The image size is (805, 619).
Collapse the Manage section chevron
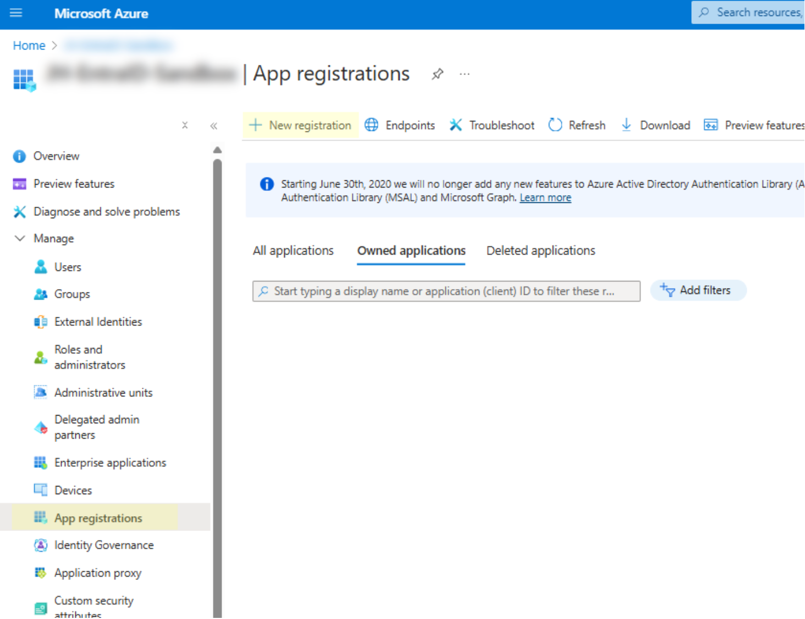20,239
